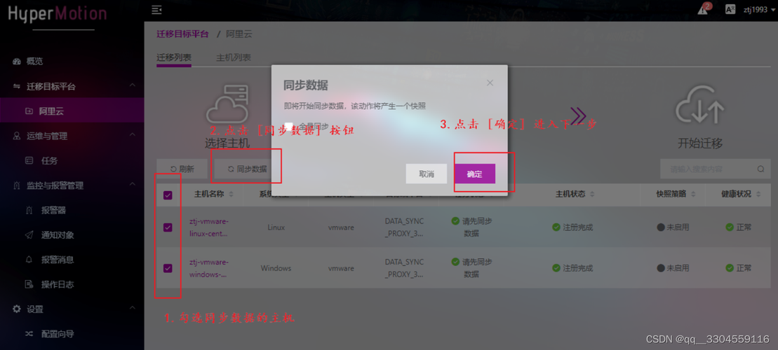Image resolution: width=778 pixels, height=350 pixels.
Task: Click 确定 to confirm data sync
Action: pos(474,174)
